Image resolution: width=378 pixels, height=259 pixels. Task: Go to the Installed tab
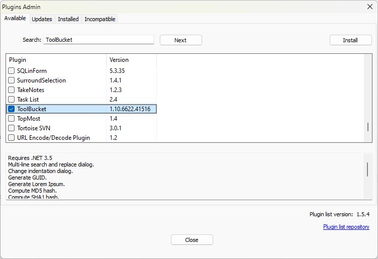coord(68,19)
